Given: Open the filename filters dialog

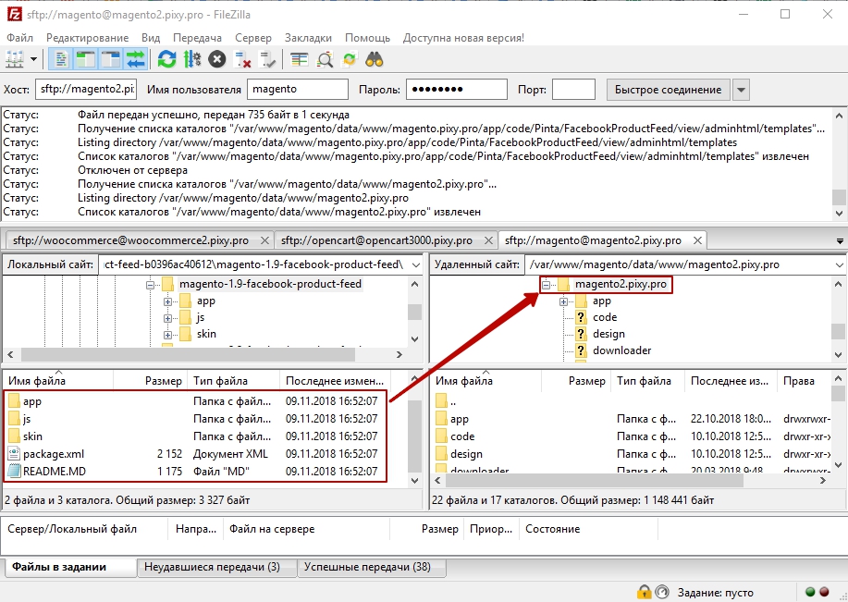Looking at the screenshot, I should [299, 59].
